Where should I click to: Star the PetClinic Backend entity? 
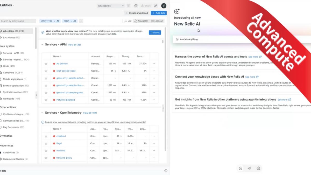[46, 100]
